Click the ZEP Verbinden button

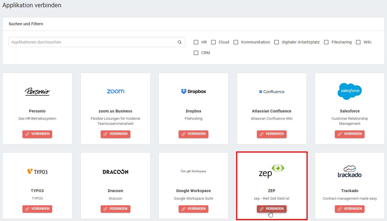[271, 209]
